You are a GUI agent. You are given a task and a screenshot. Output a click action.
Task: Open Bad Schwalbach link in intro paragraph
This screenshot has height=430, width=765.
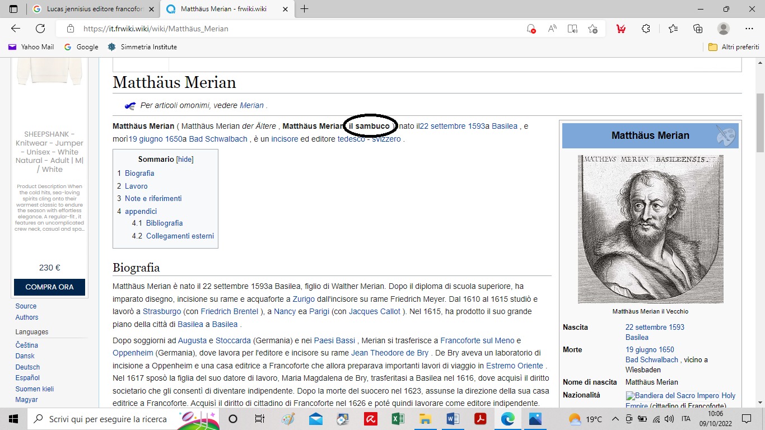point(219,139)
